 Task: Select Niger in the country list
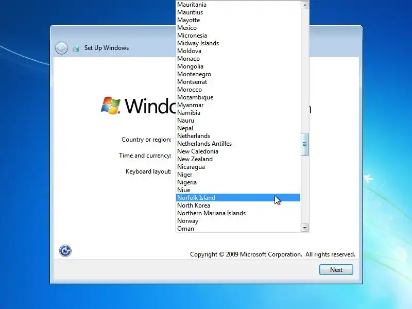[x=238, y=175]
